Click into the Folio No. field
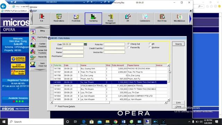The image size is (222, 125). (114, 44)
